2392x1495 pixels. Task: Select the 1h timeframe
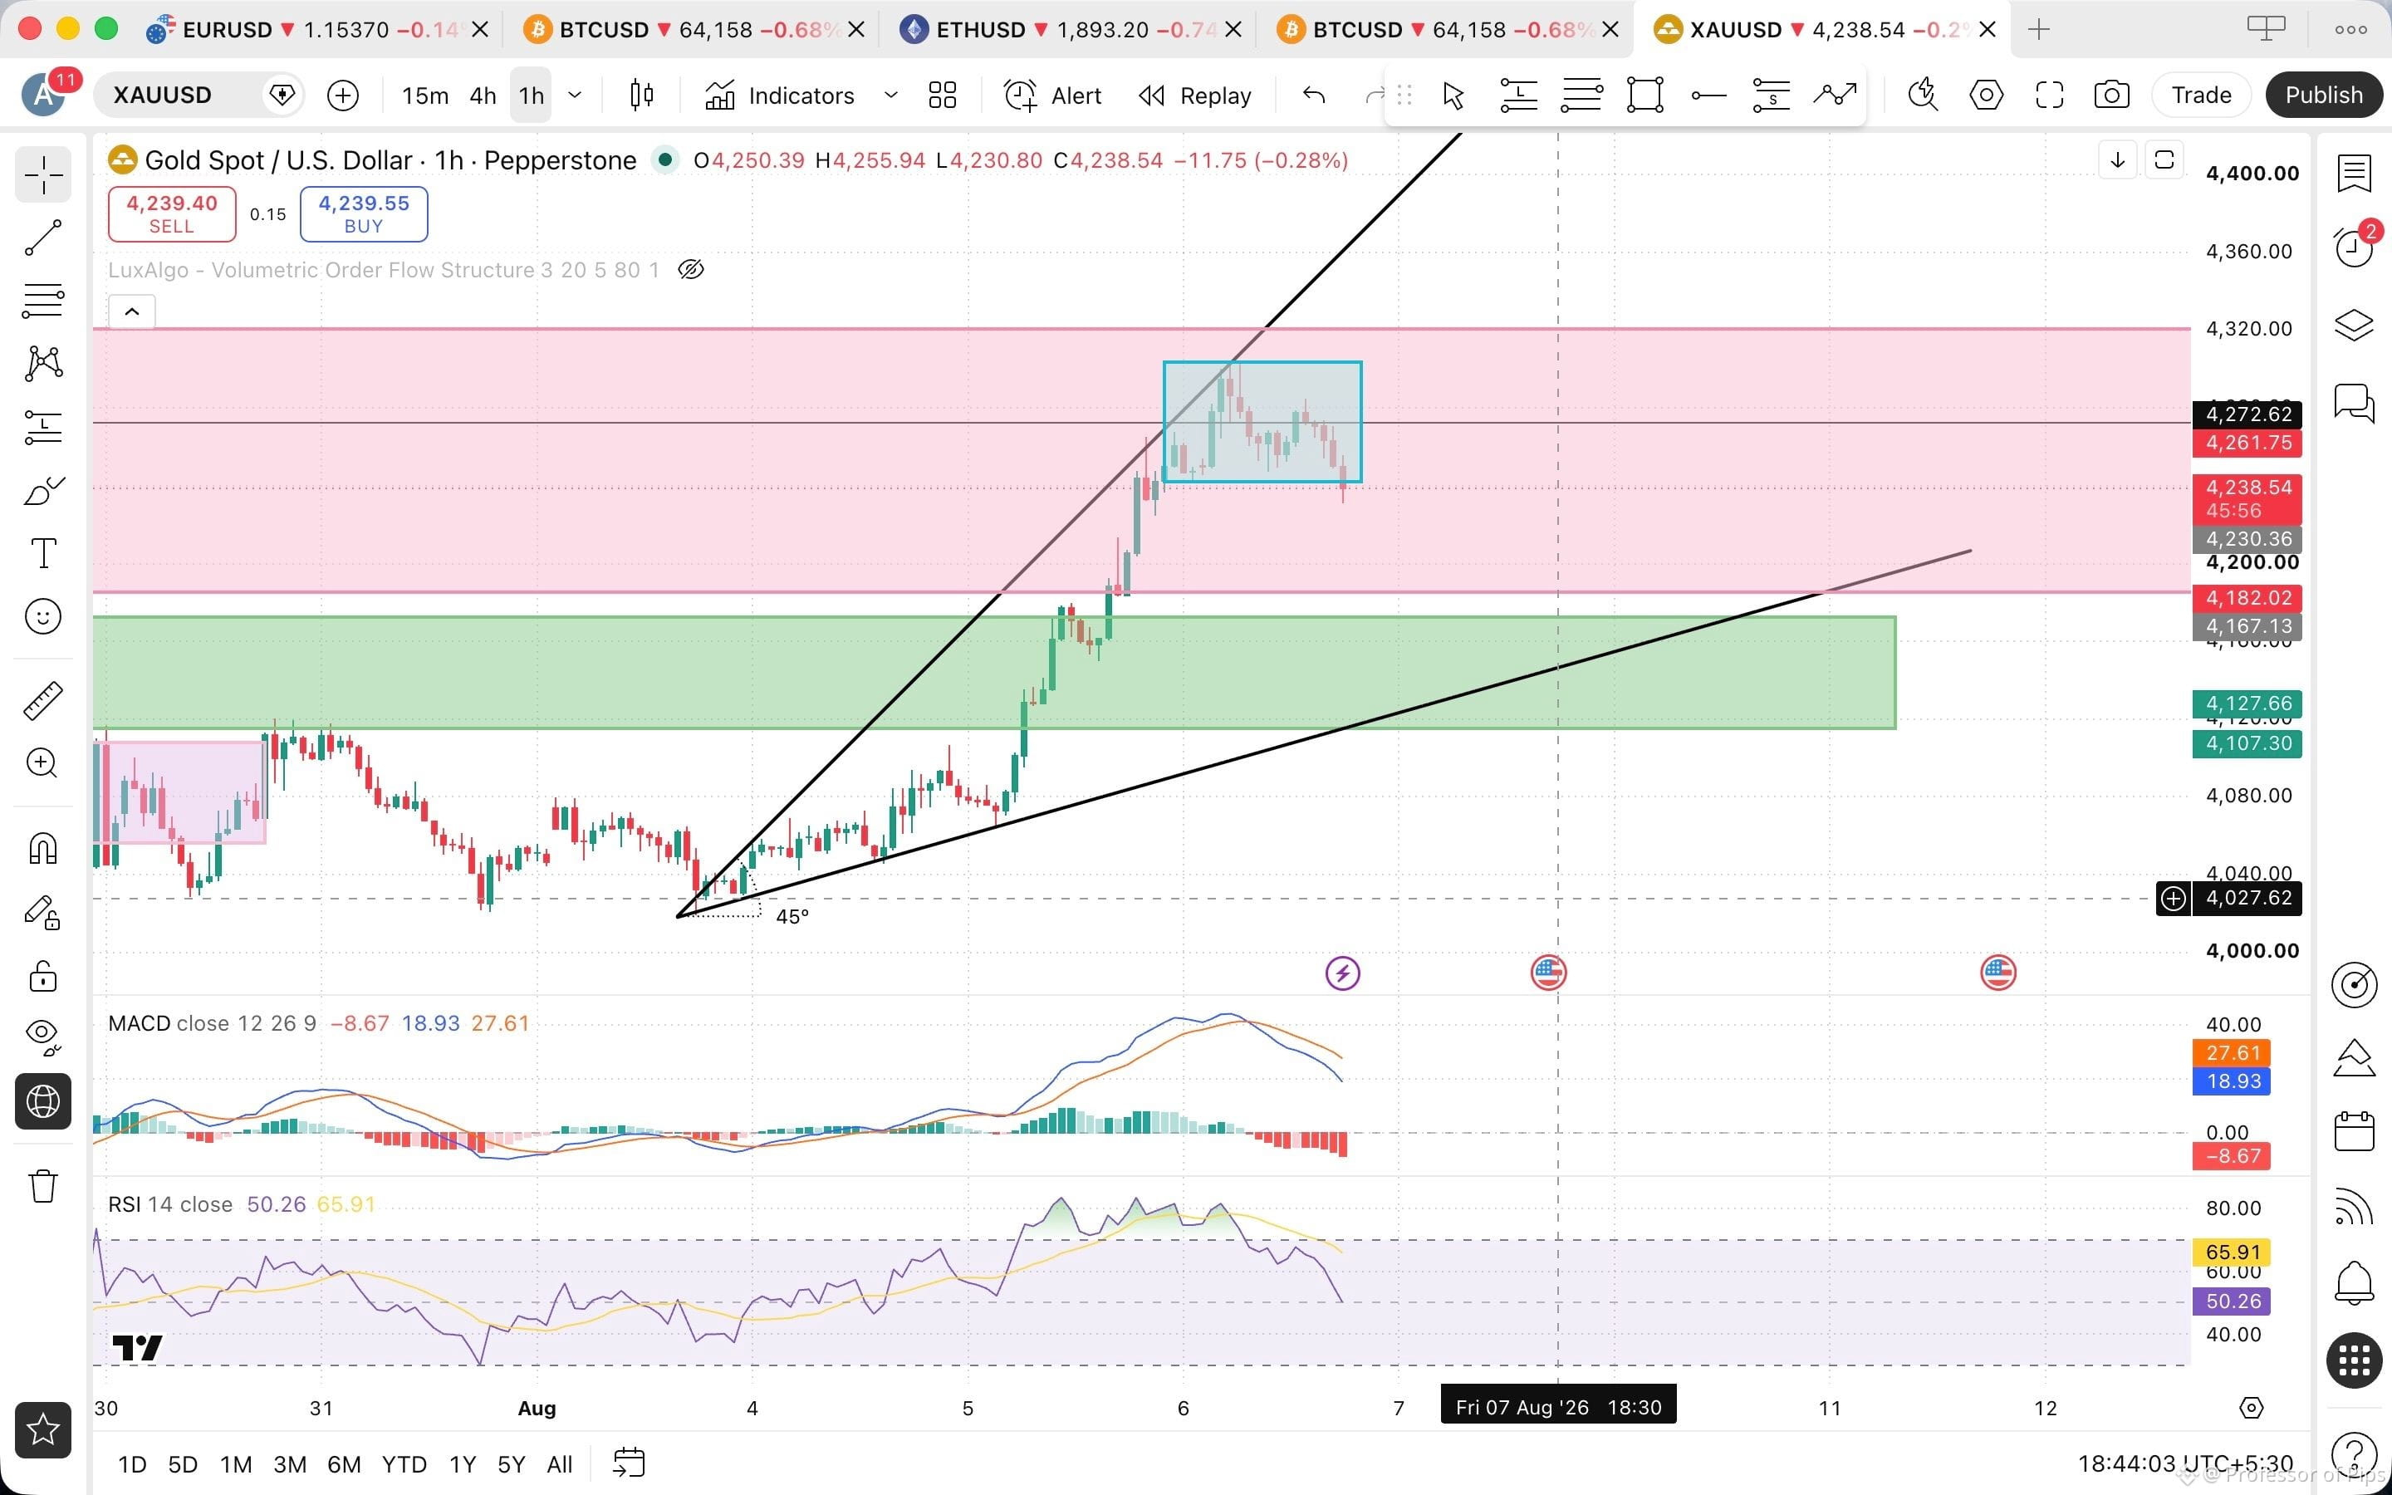531,95
